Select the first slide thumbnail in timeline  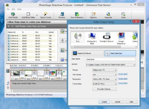coord(15,73)
